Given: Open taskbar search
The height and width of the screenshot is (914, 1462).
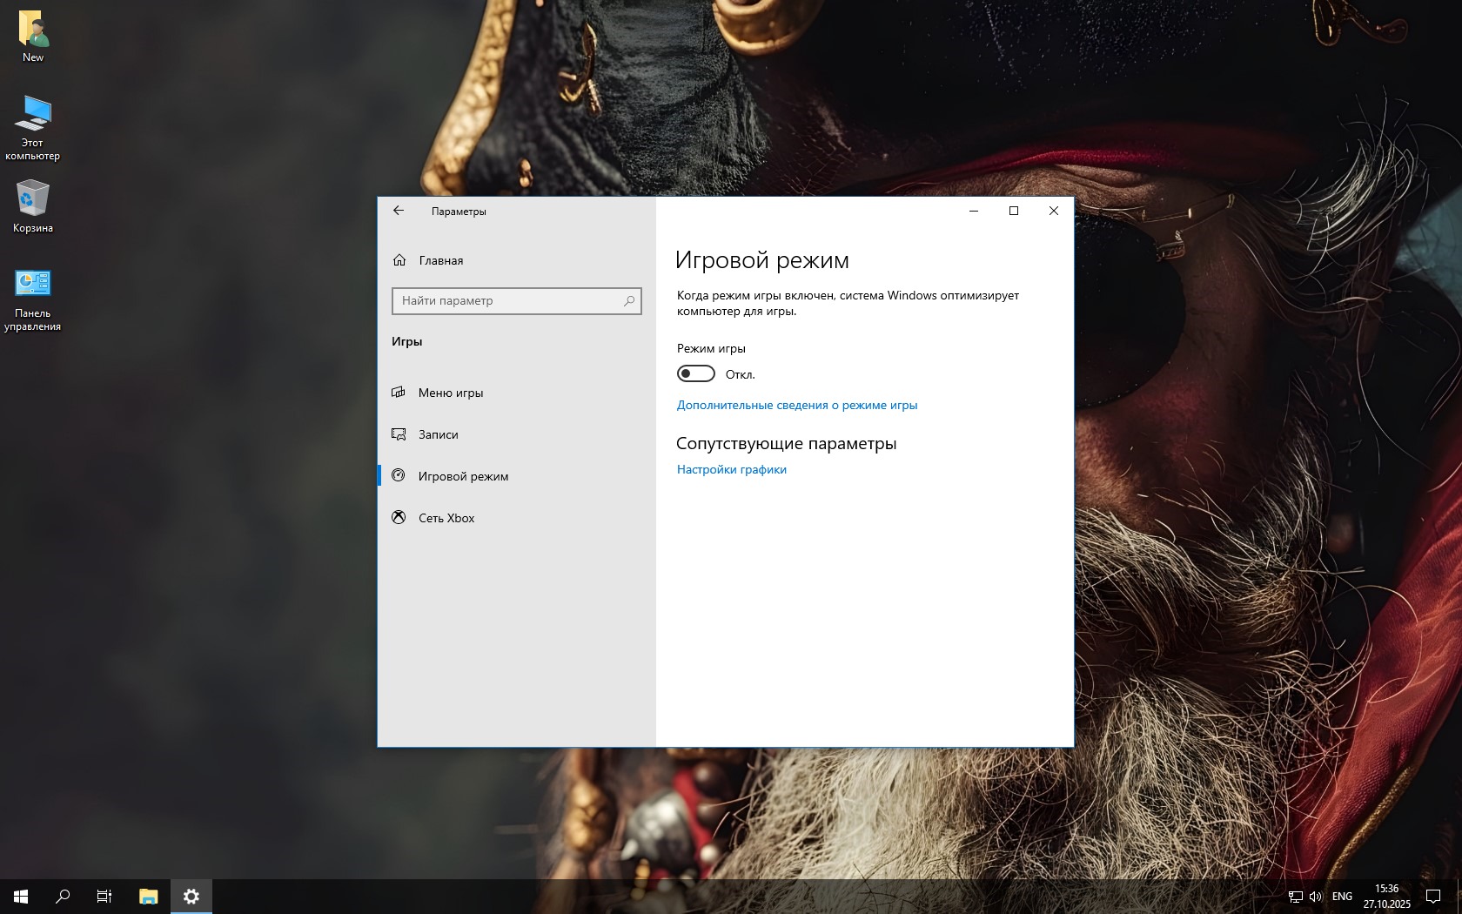Looking at the screenshot, I should pyautogui.click(x=63, y=896).
